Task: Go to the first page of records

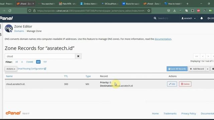Action: coord(197,56)
